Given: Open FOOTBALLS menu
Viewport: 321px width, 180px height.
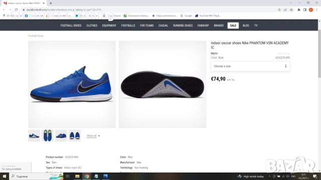Looking at the screenshot, I should [128, 25].
